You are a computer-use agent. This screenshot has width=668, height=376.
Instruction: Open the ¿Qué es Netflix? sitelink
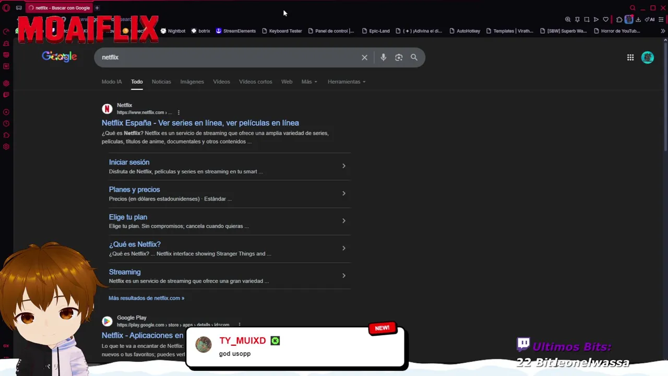pos(135,244)
